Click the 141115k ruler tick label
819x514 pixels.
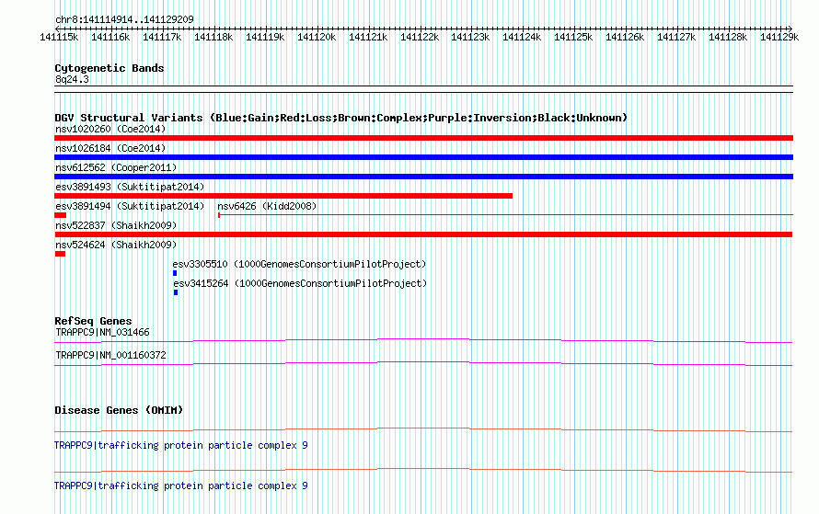(x=59, y=38)
